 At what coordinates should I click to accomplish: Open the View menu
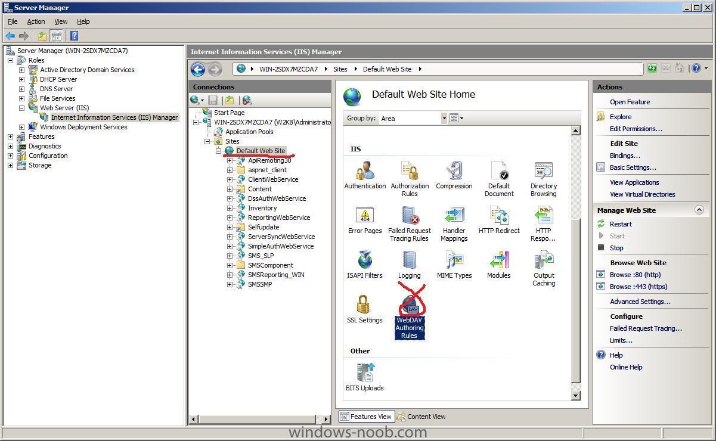(61, 21)
